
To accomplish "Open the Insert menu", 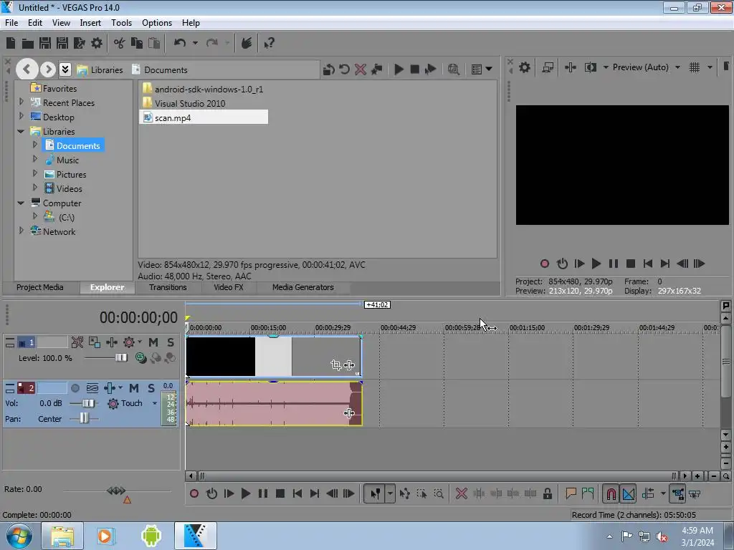I will tap(90, 22).
